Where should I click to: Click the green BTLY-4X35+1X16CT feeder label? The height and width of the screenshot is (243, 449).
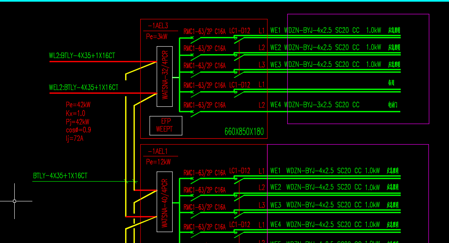point(60,176)
